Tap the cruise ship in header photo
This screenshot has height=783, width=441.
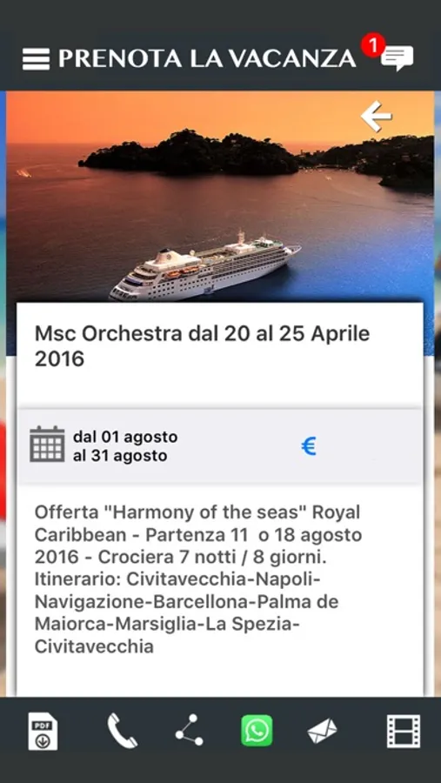tap(204, 267)
